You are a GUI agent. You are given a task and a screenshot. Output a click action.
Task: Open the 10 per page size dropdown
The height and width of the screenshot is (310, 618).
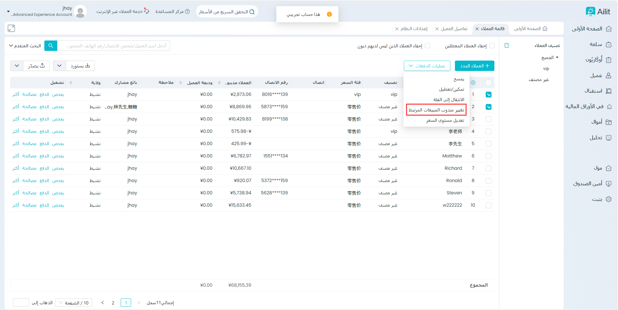click(x=74, y=303)
